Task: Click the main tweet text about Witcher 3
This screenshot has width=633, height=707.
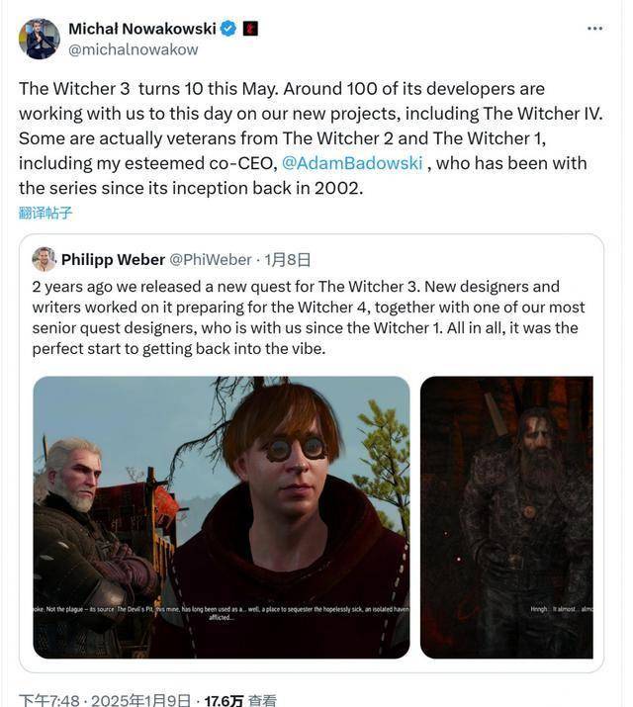Action: coord(311,138)
